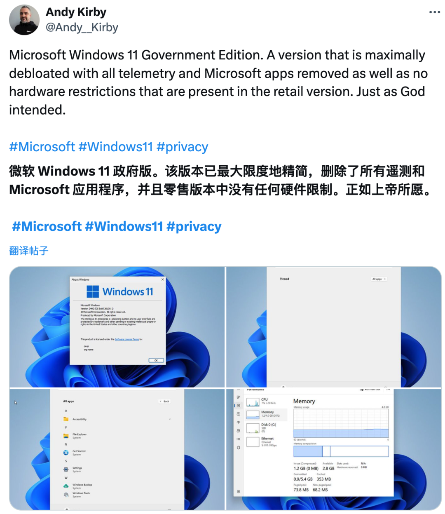This screenshot has height=514, width=445.
Task: Open the #privacy hashtag in translated text
Action: click(x=194, y=226)
